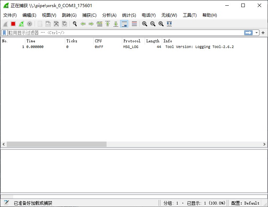
Task: Zoom in on packet text
Action: [145, 24]
